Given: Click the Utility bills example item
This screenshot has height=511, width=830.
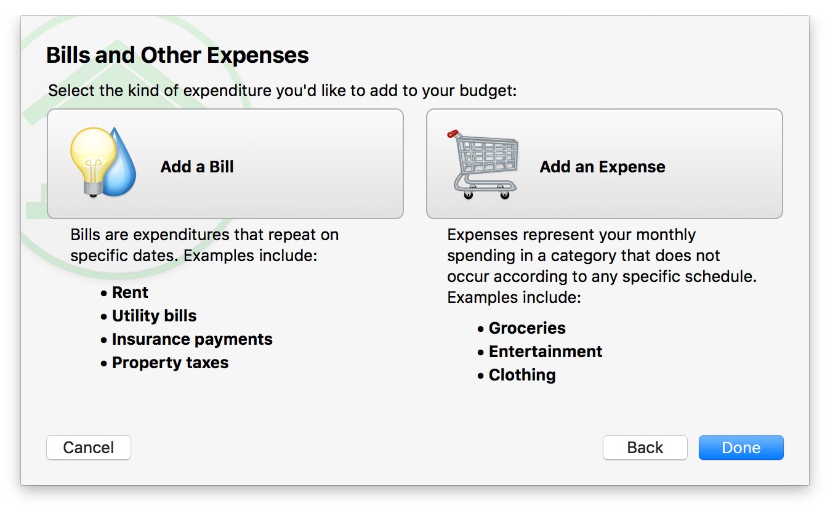Looking at the screenshot, I should (x=154, y=316).
